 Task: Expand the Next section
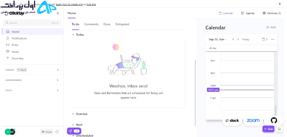(x=73, y=125)
